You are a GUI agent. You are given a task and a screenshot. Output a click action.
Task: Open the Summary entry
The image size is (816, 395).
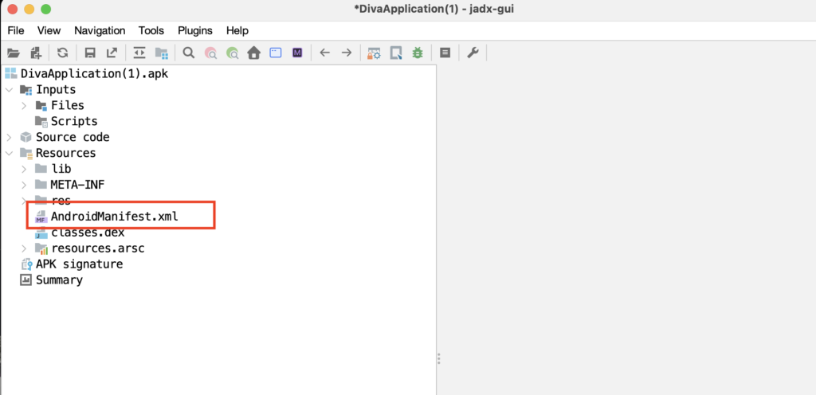51,280
